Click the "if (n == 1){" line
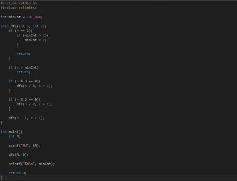 coord(20,31)
